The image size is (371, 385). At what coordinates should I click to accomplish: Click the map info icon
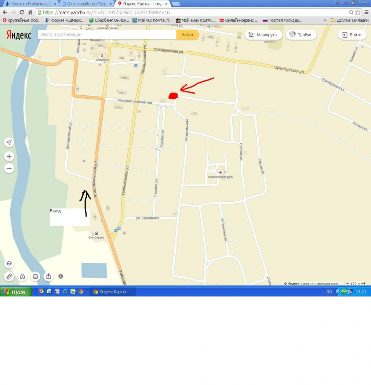click(61, 276)
